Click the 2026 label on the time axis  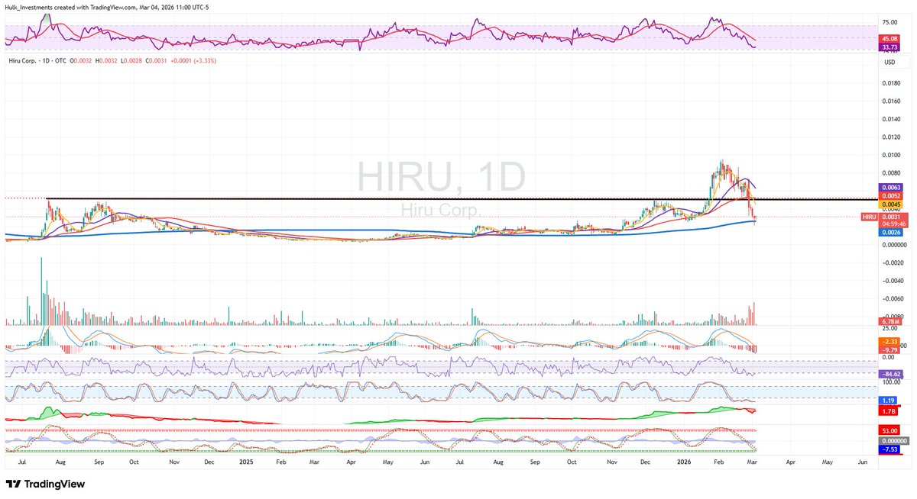[684, 462]
